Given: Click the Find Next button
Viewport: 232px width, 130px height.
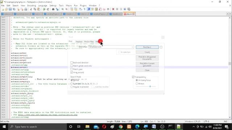Looking at the screenshot, I should (147, 47).
